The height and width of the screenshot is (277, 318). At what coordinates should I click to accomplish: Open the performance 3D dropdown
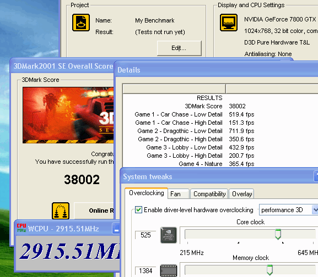coord(289,210)
